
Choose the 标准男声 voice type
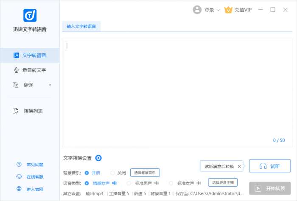[x=129, y=183]
